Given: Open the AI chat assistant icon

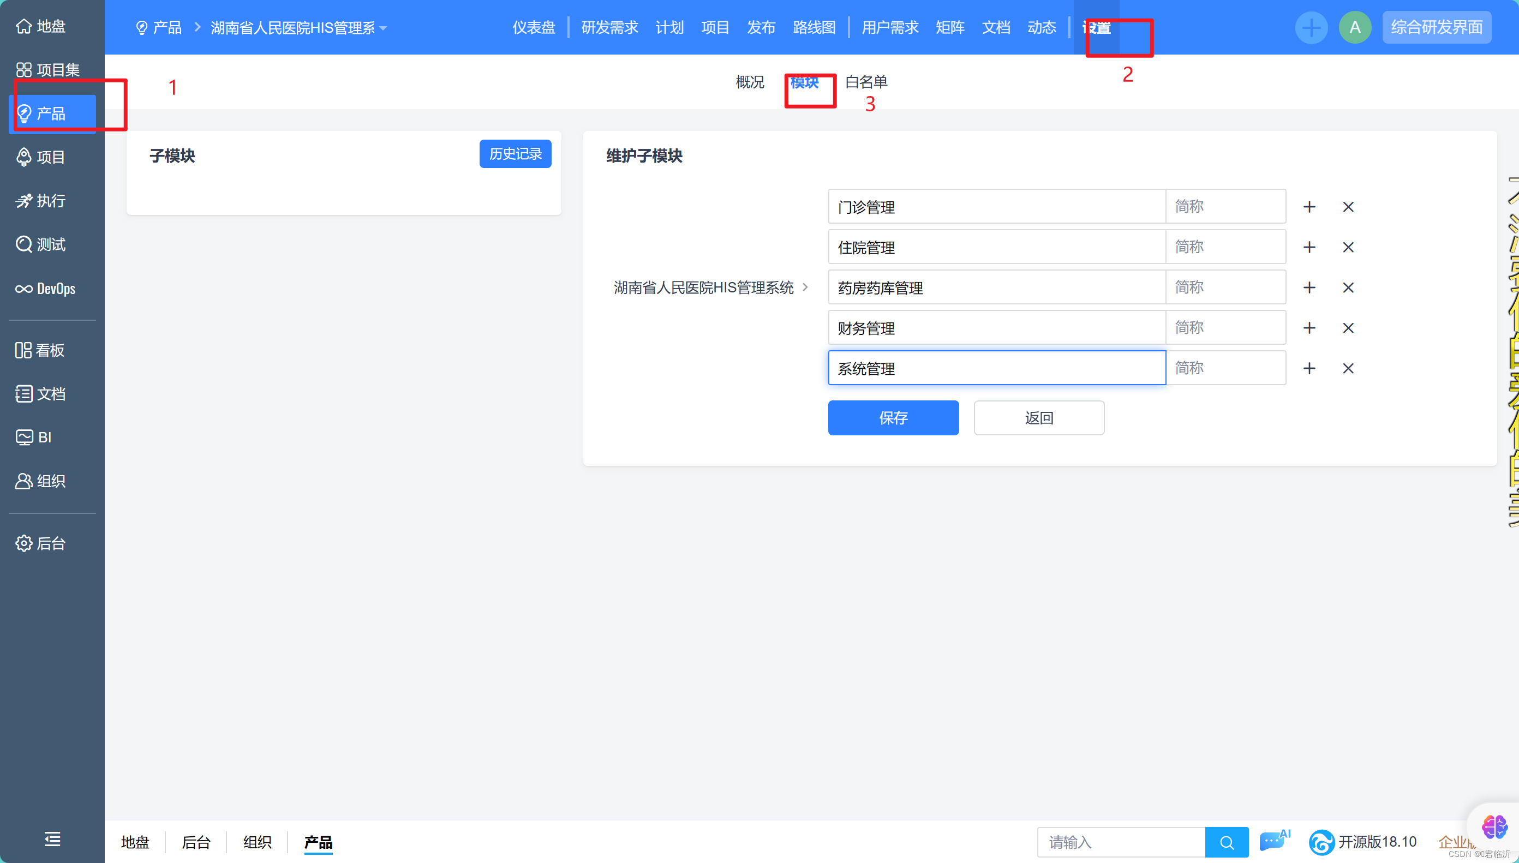Looking at the screenshot, I should pos(1273,841).
